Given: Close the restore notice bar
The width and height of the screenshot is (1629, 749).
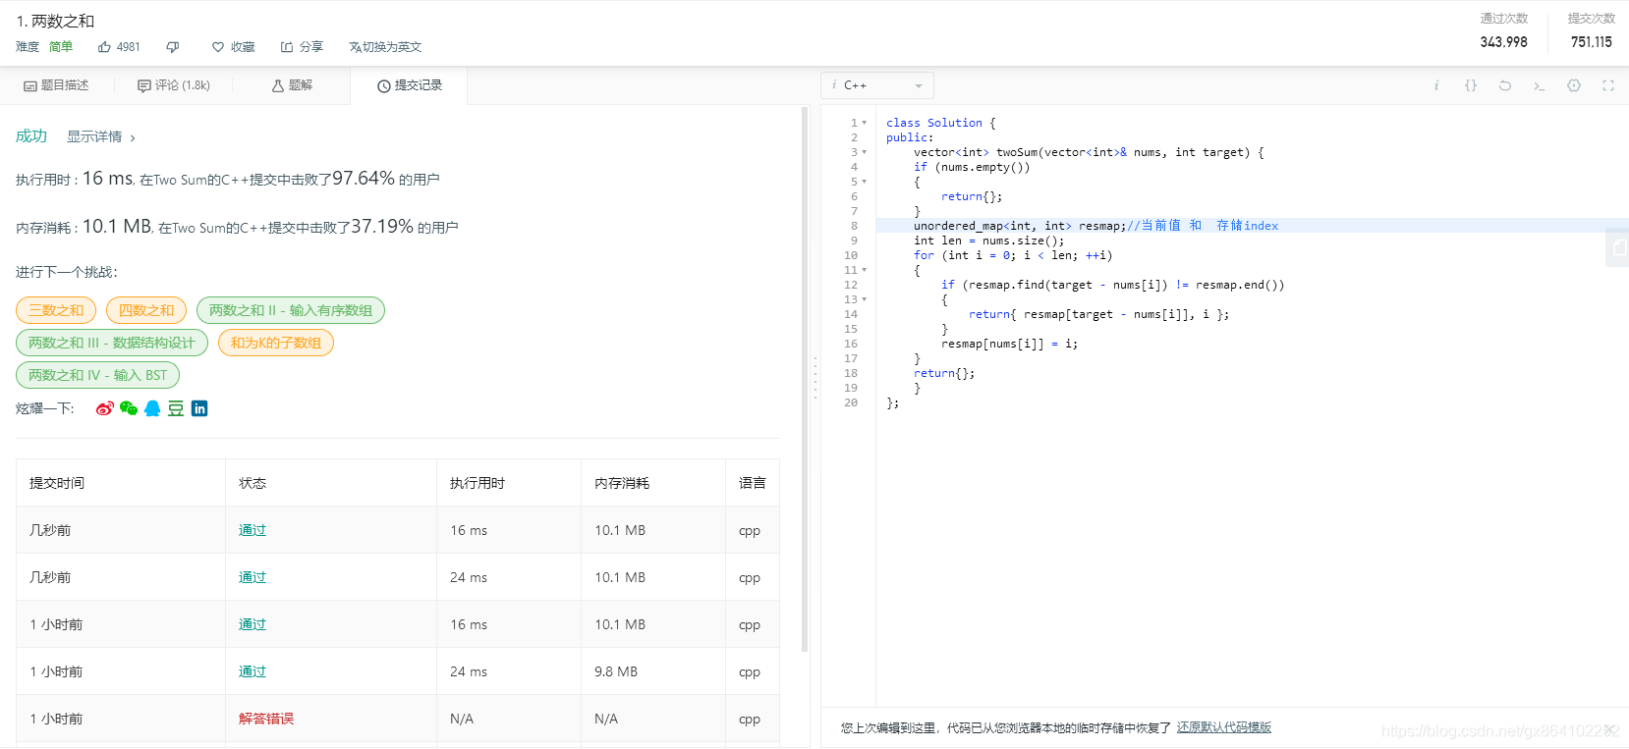Looking at the screenshot, I should 1608,728.
